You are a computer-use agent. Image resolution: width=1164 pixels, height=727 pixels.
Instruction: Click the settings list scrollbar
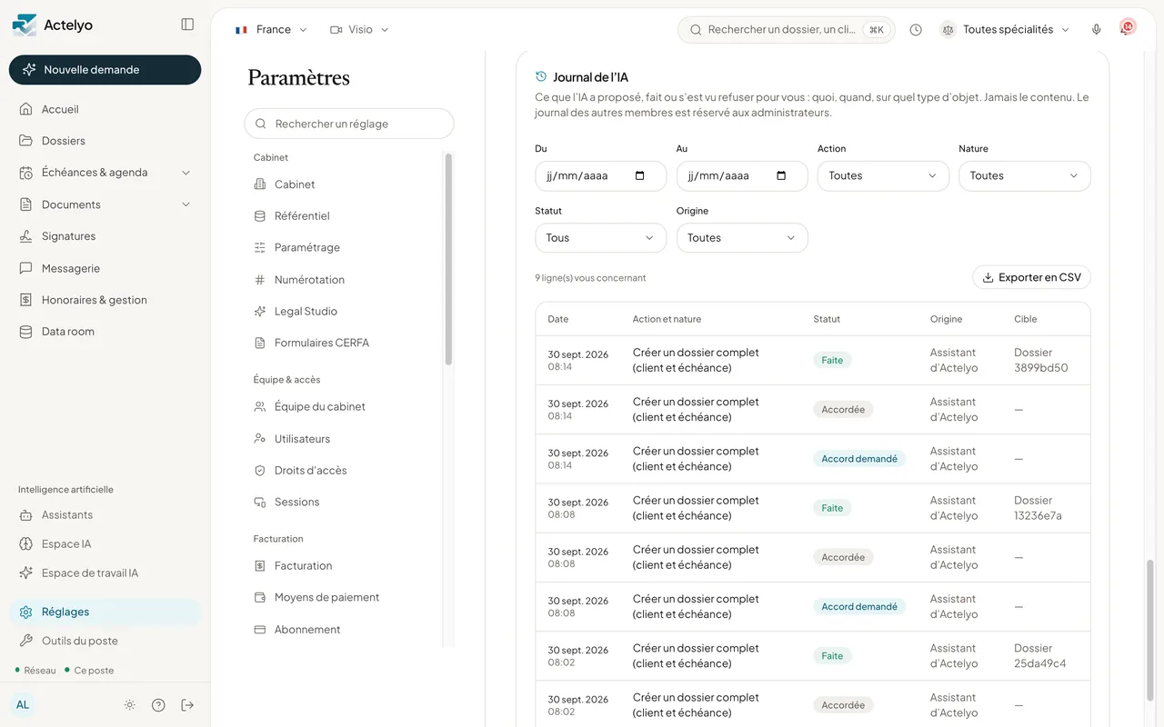pos(448,259)
